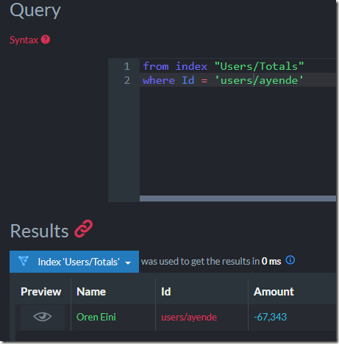Open the Syntax link
The width and height of the screenshot is (339, 344).
[24, 40]
